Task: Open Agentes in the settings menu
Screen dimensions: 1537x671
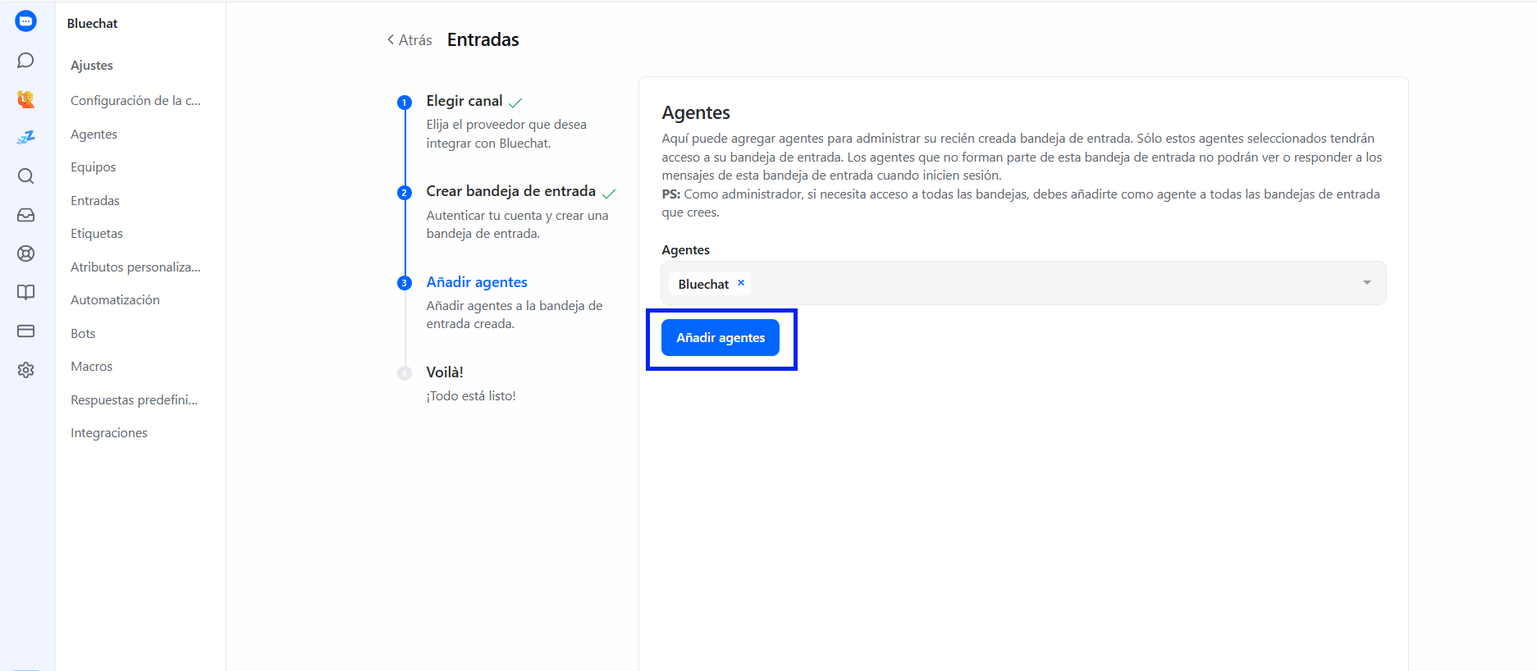Action: coord(94,135)
